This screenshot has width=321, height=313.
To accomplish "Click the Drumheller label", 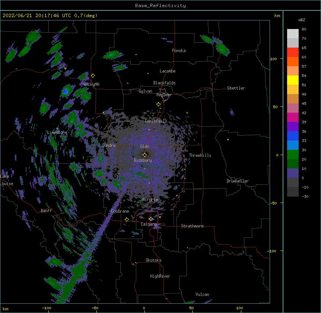I will click(x=238, y=181).
